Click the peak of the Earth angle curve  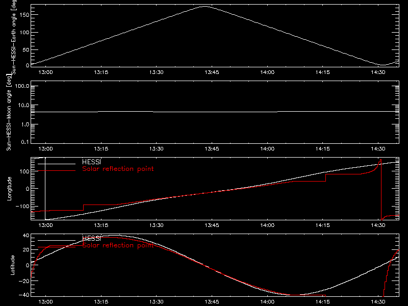coord(206,7)
